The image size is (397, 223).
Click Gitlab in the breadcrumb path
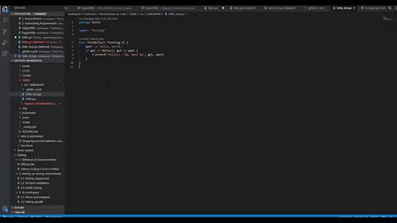[133, 14]
